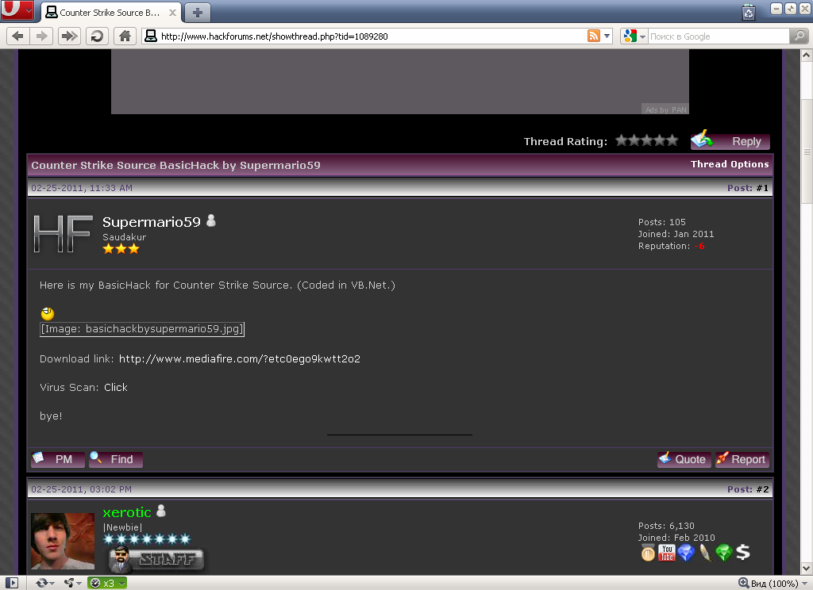Open the Opera main menu button
Image resolution: width=813 pixels, height=590 pixels.
coord(17,10)
